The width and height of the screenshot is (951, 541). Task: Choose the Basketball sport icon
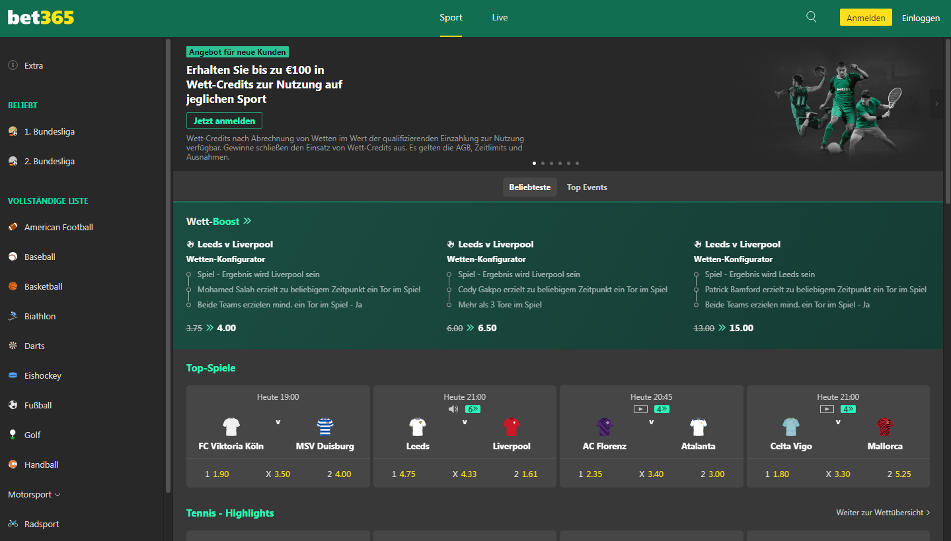coord(13,286)
